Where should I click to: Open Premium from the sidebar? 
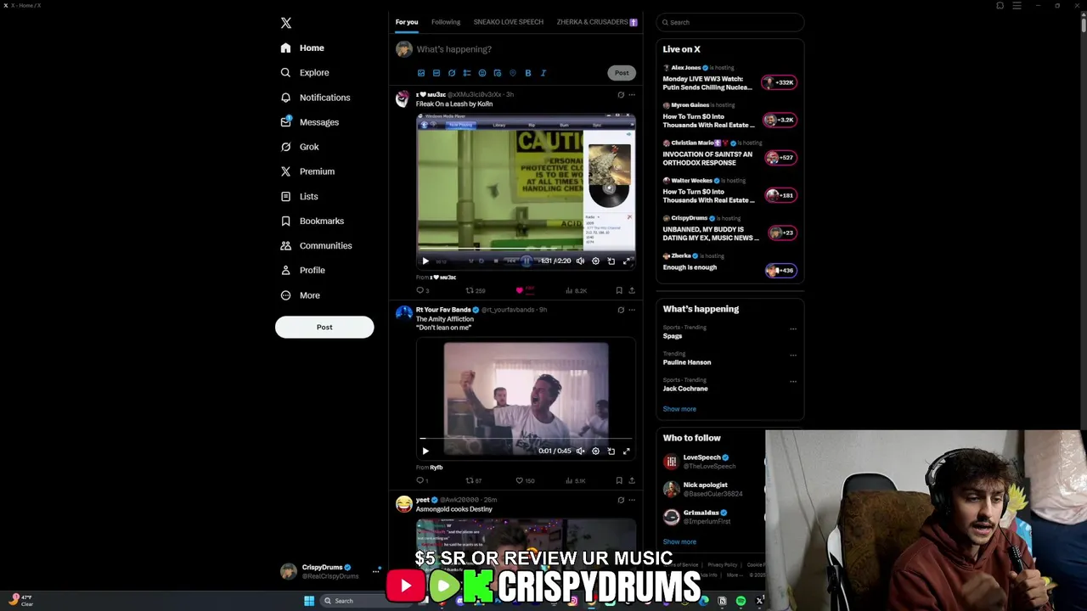tap(307, 171)
